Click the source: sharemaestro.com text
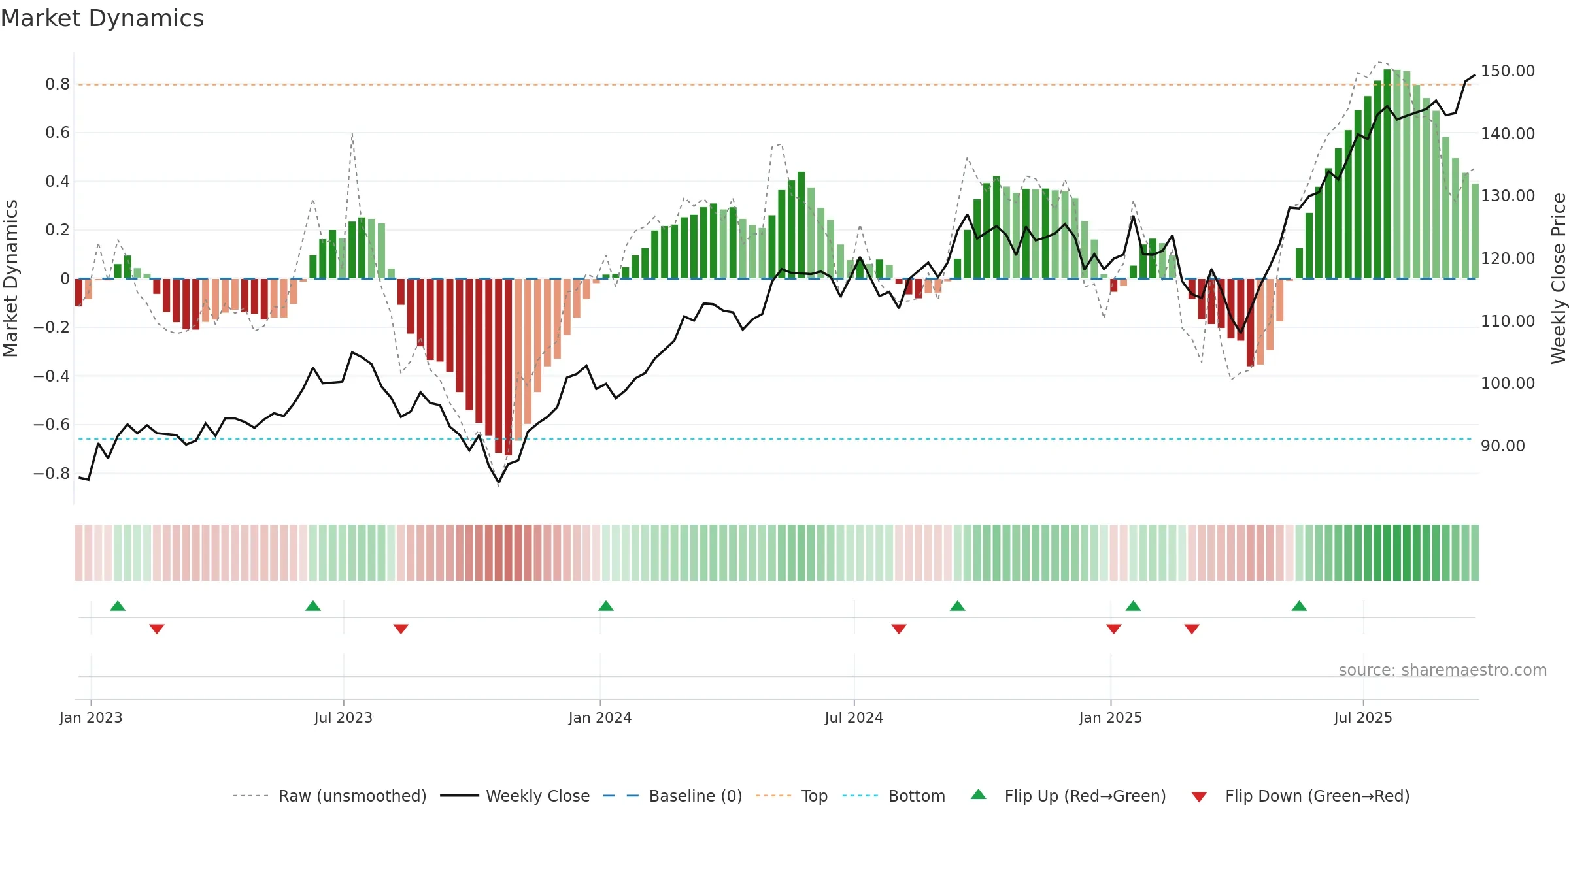The width and height of the screenshot is (1569, 882). click(1443, 670)
